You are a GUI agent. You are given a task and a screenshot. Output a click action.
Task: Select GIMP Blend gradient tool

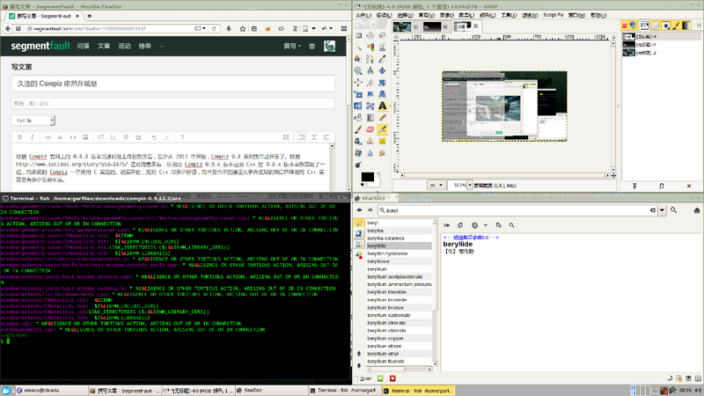point(370,118)
